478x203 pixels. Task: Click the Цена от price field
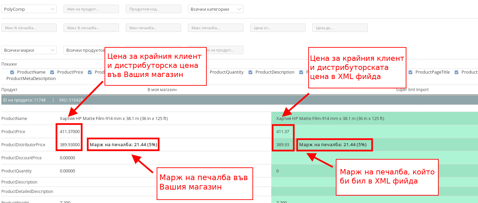[x=278, y=28]
